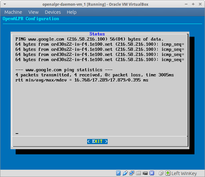Click the Left WinKey host key label
This screenshot has height=177, width=205.
pos(184,173)
